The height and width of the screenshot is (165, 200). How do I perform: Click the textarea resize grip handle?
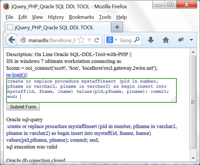click(x=174, y=99)
